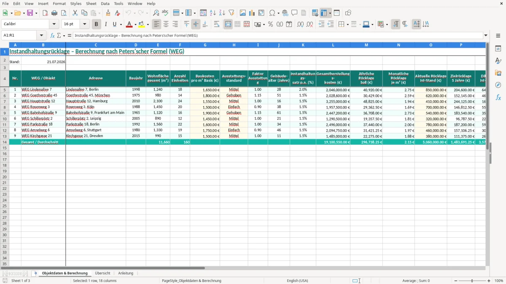Open the Format menu
The height and width of the screenshot is (284, 506).
coord(59,3)
